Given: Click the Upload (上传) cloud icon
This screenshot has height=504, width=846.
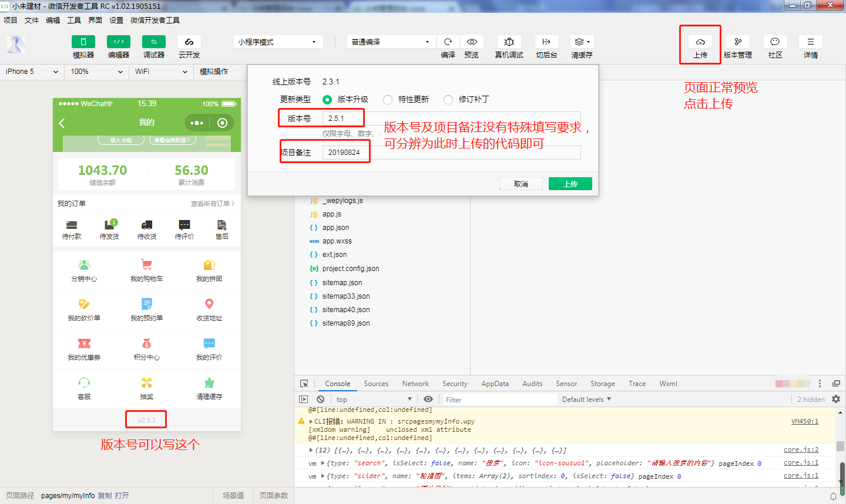Looking at the screenshot, I should [x=700, y=42].
